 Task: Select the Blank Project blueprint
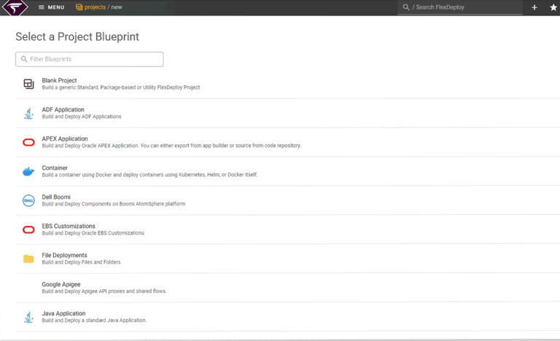287,84
